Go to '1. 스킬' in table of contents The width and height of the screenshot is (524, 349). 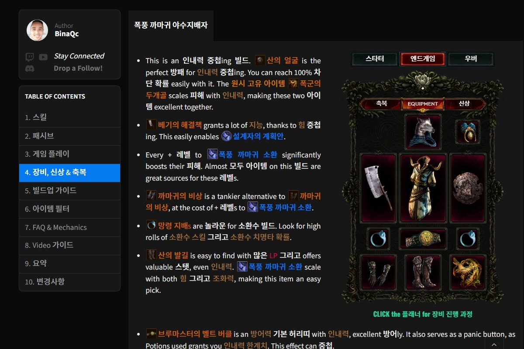(x=69, y=117)
